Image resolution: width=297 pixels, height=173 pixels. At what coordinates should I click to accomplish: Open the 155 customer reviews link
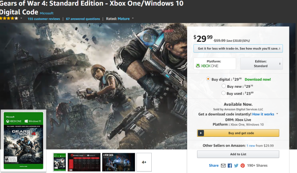pyautogui.click(x=44, y=19)
